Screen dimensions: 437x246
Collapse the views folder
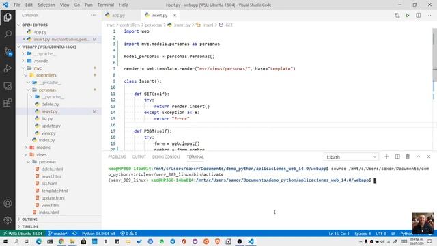point(41,154)
